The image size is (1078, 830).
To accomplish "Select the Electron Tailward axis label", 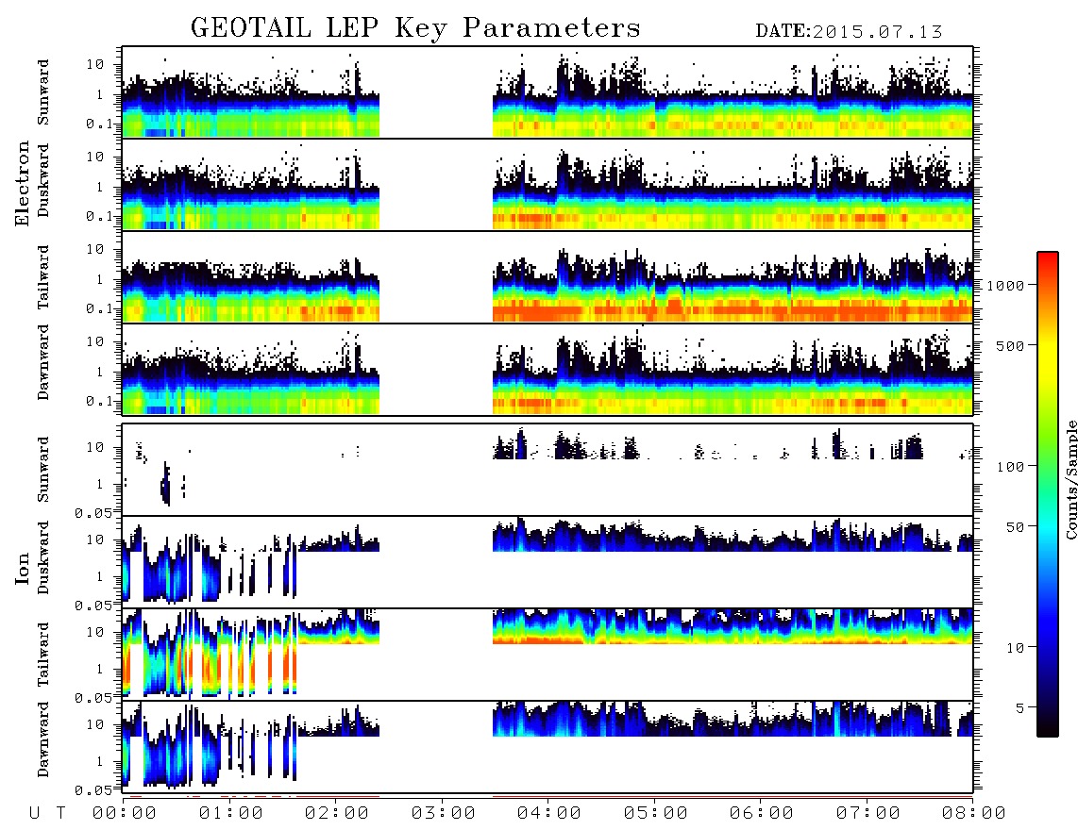I will click(43, 277).
